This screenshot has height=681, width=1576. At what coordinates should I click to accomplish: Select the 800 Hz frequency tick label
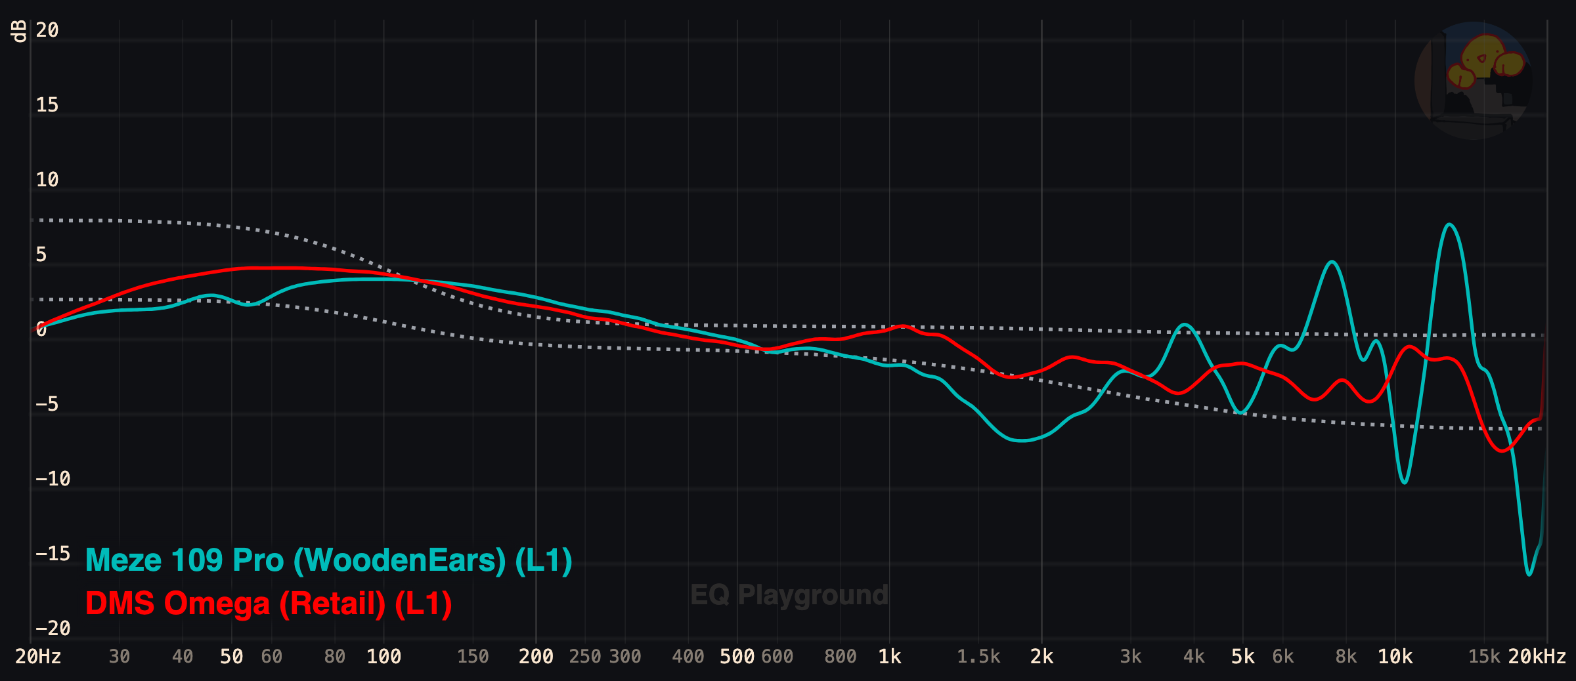(x=841, y=657)
